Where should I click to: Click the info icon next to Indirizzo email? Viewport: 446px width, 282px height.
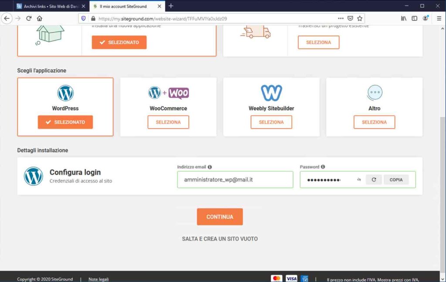209,167
